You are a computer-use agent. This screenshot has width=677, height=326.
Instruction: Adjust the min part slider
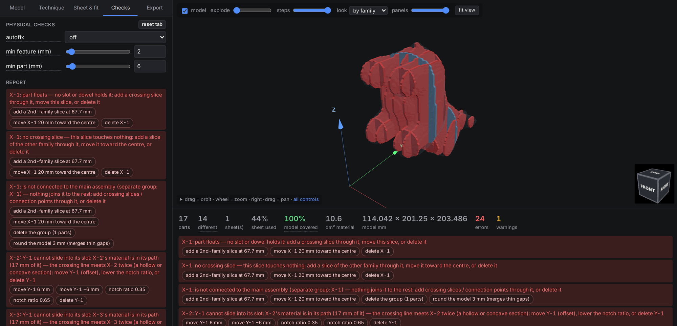click(x=98, y=66)
